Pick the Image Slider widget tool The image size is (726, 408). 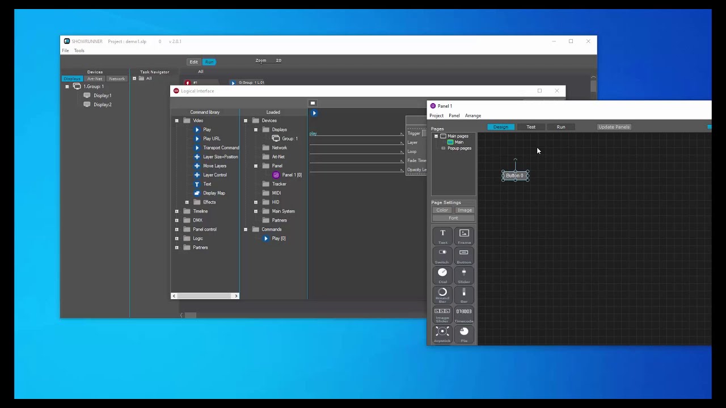click(442, 315)
